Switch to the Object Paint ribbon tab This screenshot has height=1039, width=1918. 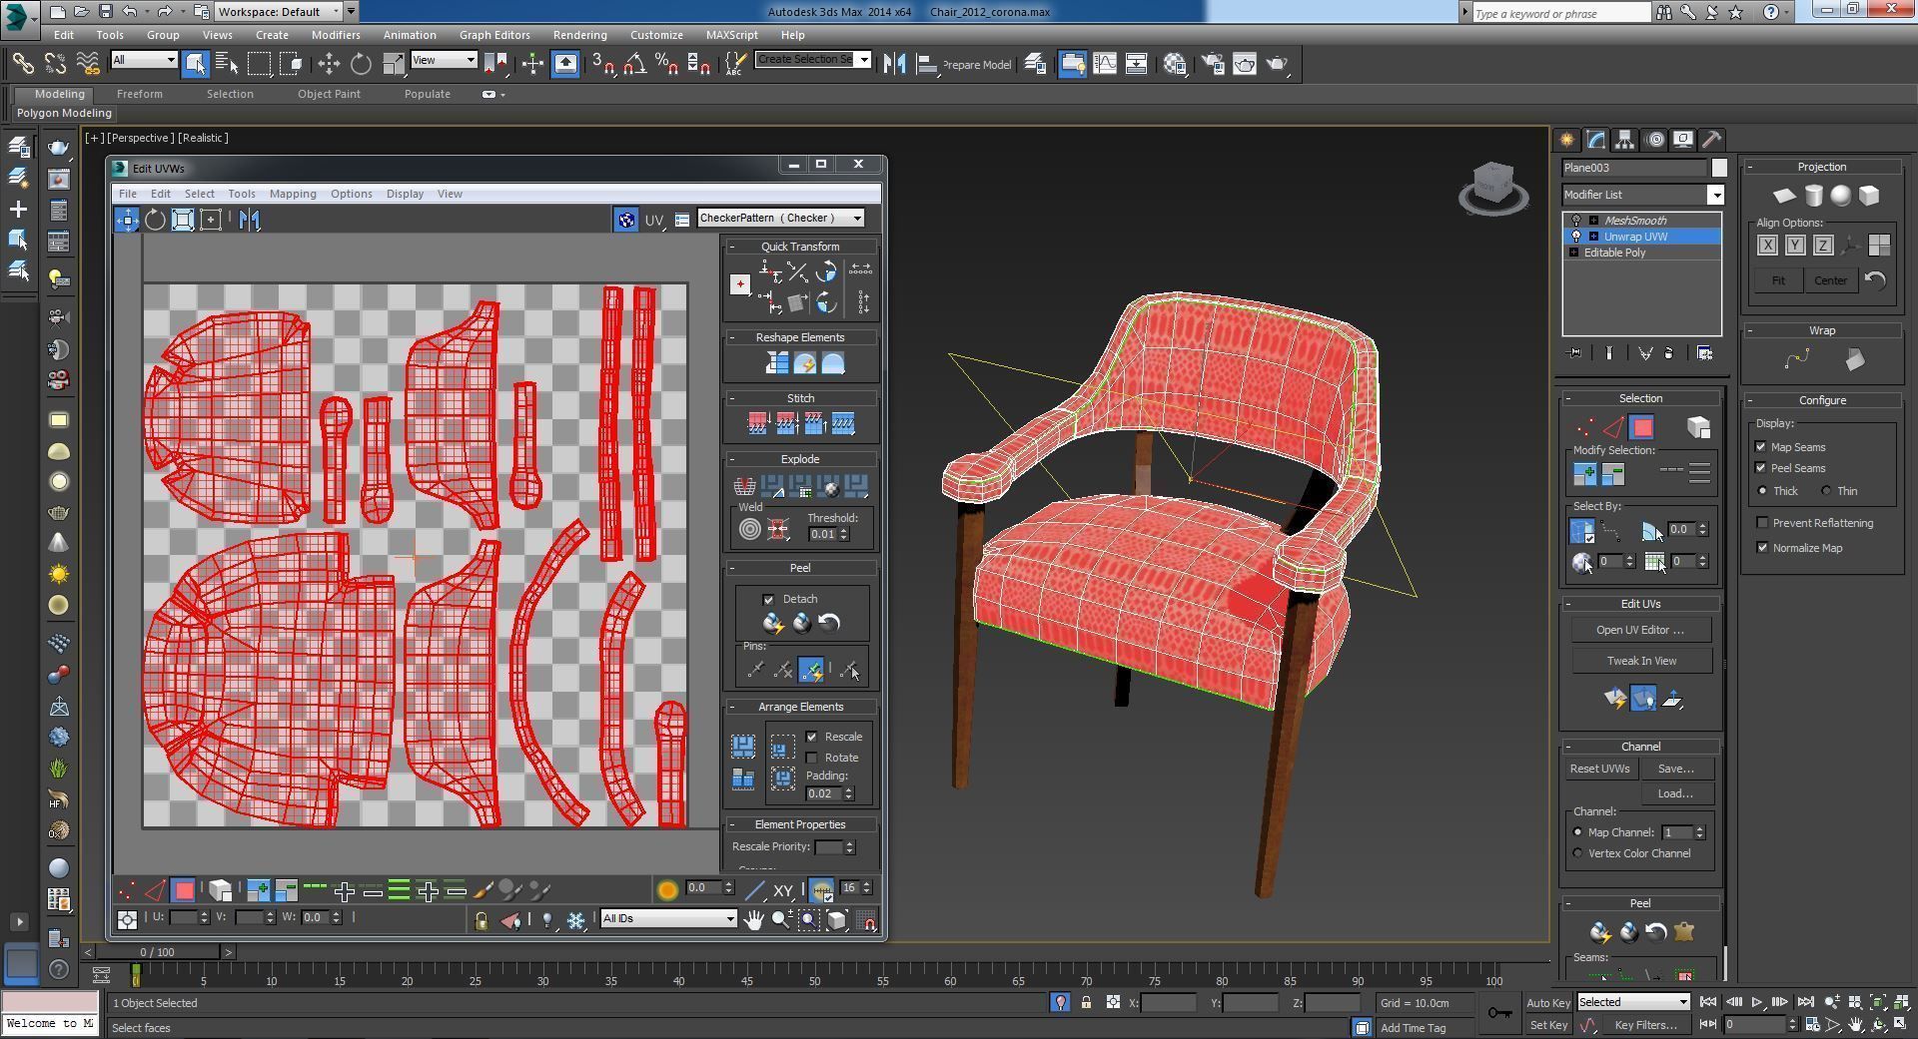click(329, 94)
